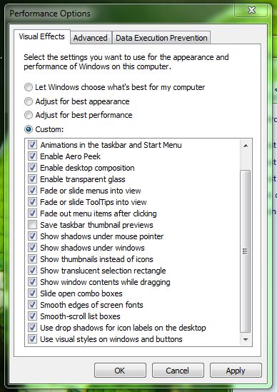Uncheck Animations in the taskbar and Start Menu

[x=32, y=145]
